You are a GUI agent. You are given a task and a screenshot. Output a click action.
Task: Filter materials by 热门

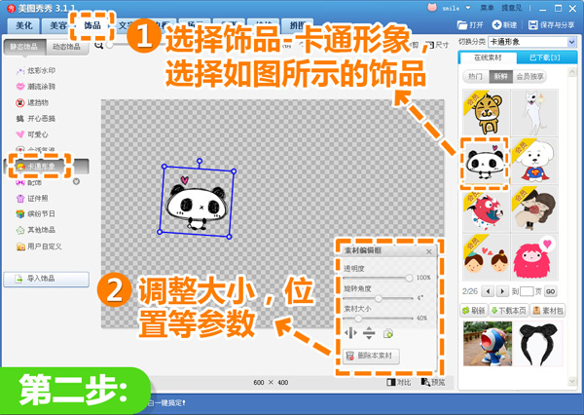click(x=476, y=76)
